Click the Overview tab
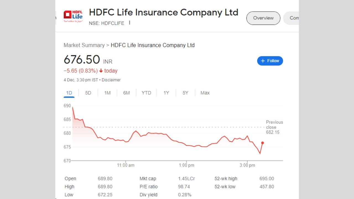The image size is (354, 199). (263, 18)
